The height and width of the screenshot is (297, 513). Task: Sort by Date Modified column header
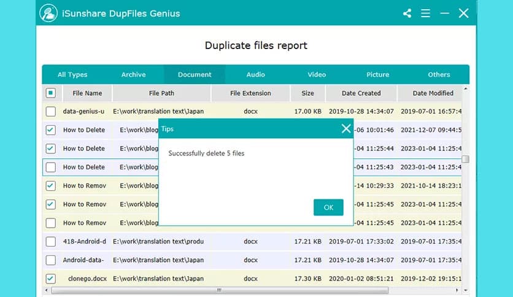(430, 93)
